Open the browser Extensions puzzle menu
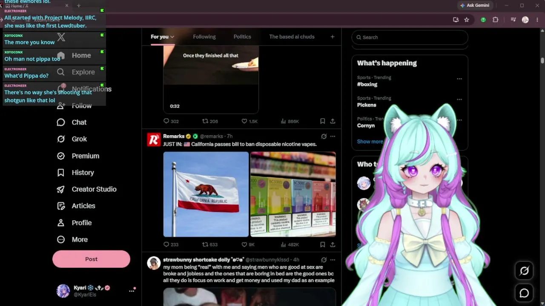Image resolution: width=545 pixels, height=306 pixels. (495, 20)
